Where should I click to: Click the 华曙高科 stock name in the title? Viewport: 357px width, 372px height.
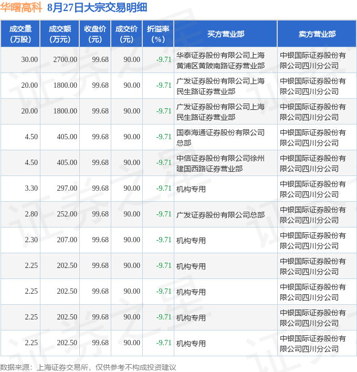pos(21,7)
